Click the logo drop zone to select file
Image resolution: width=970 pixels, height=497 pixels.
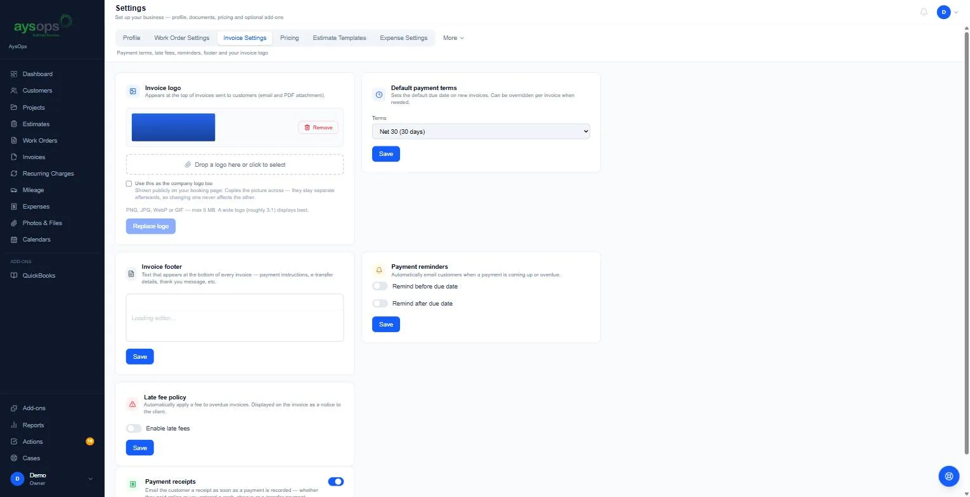[x=235, y=165]
